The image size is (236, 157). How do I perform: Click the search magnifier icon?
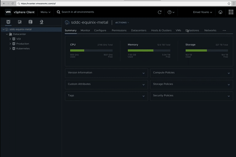point(58,12)
